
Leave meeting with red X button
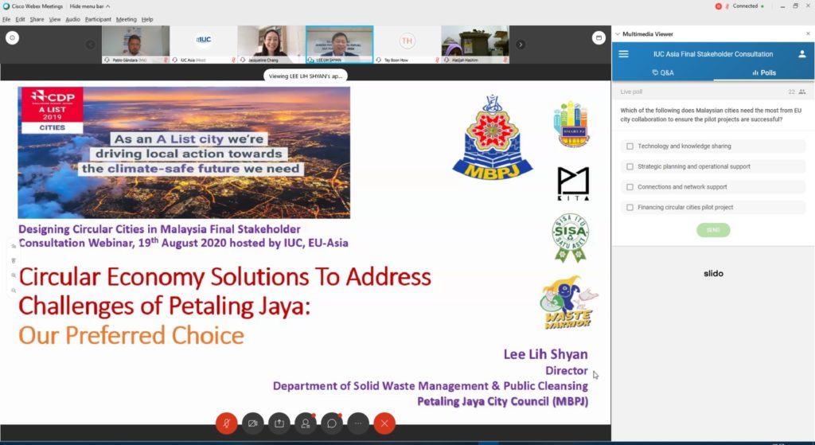(x=384, y=424)
